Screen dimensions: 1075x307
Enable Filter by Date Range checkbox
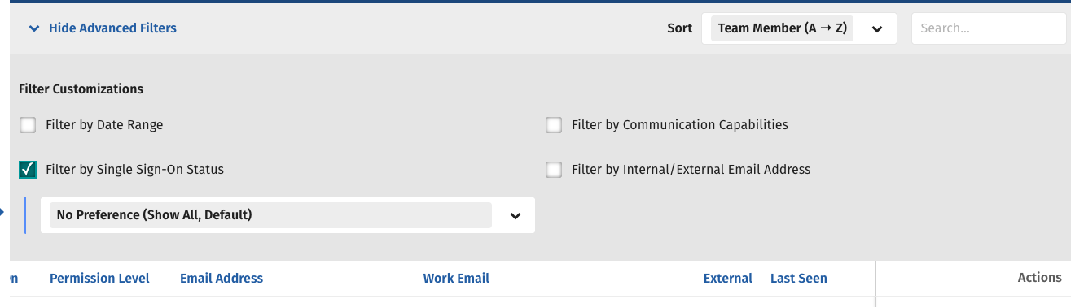click(29, 125)
